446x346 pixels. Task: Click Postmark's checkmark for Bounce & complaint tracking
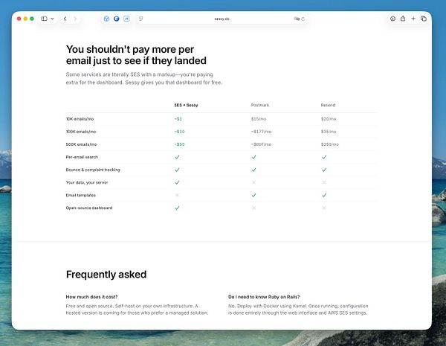[253, 170]
